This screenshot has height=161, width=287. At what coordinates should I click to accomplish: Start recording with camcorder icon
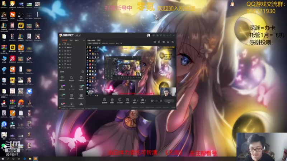coord(152,101)
